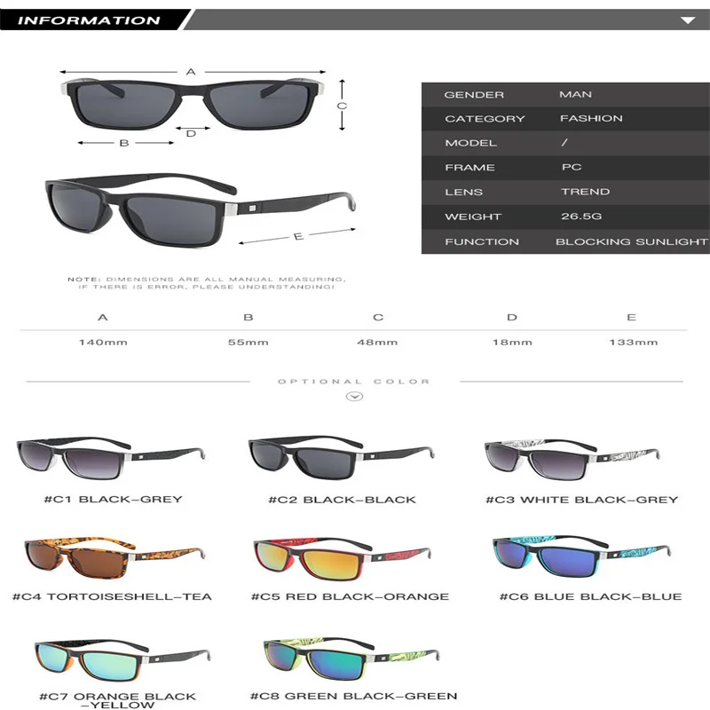The width and height of the screenshot is (710, 710).
Task: Click the '133mm' dimension value
Action: tap(634, 343)
